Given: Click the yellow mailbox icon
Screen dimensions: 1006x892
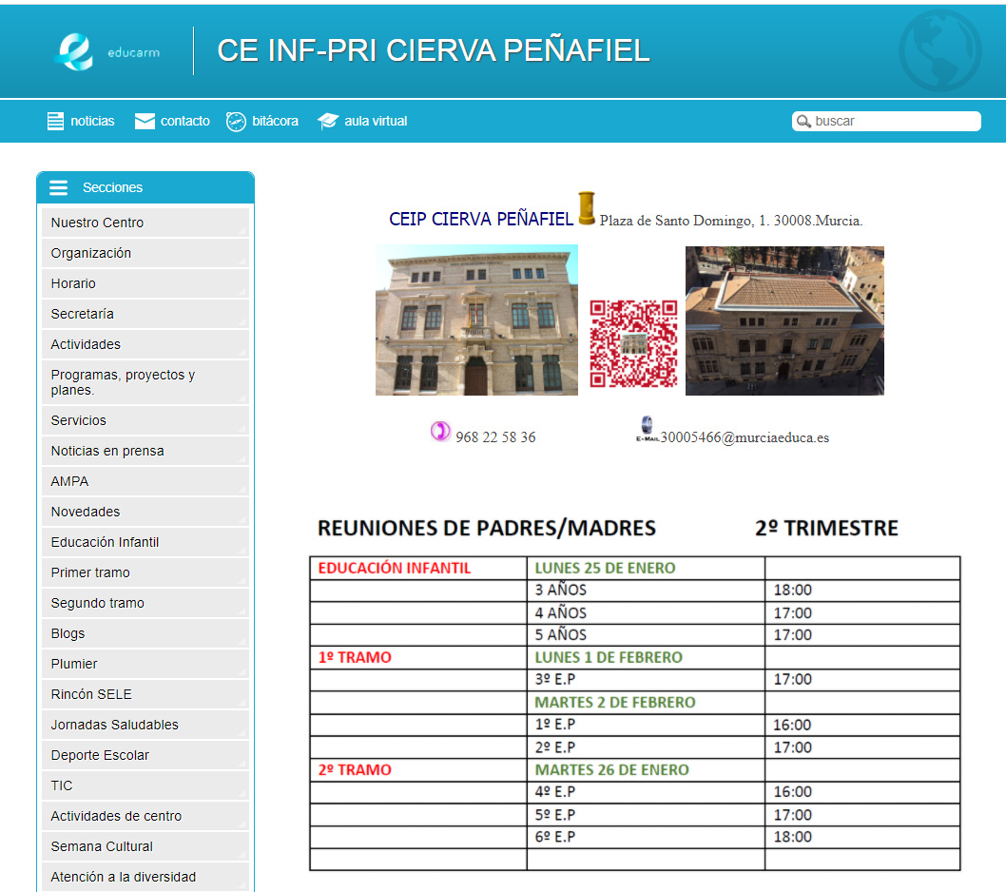Looking at the screenshot, I should (587, 208).
